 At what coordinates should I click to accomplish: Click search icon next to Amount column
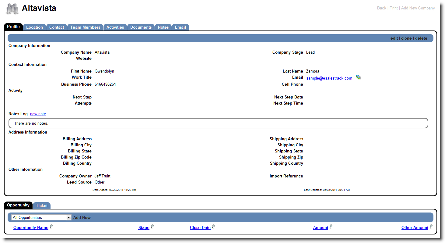[331, 227]
